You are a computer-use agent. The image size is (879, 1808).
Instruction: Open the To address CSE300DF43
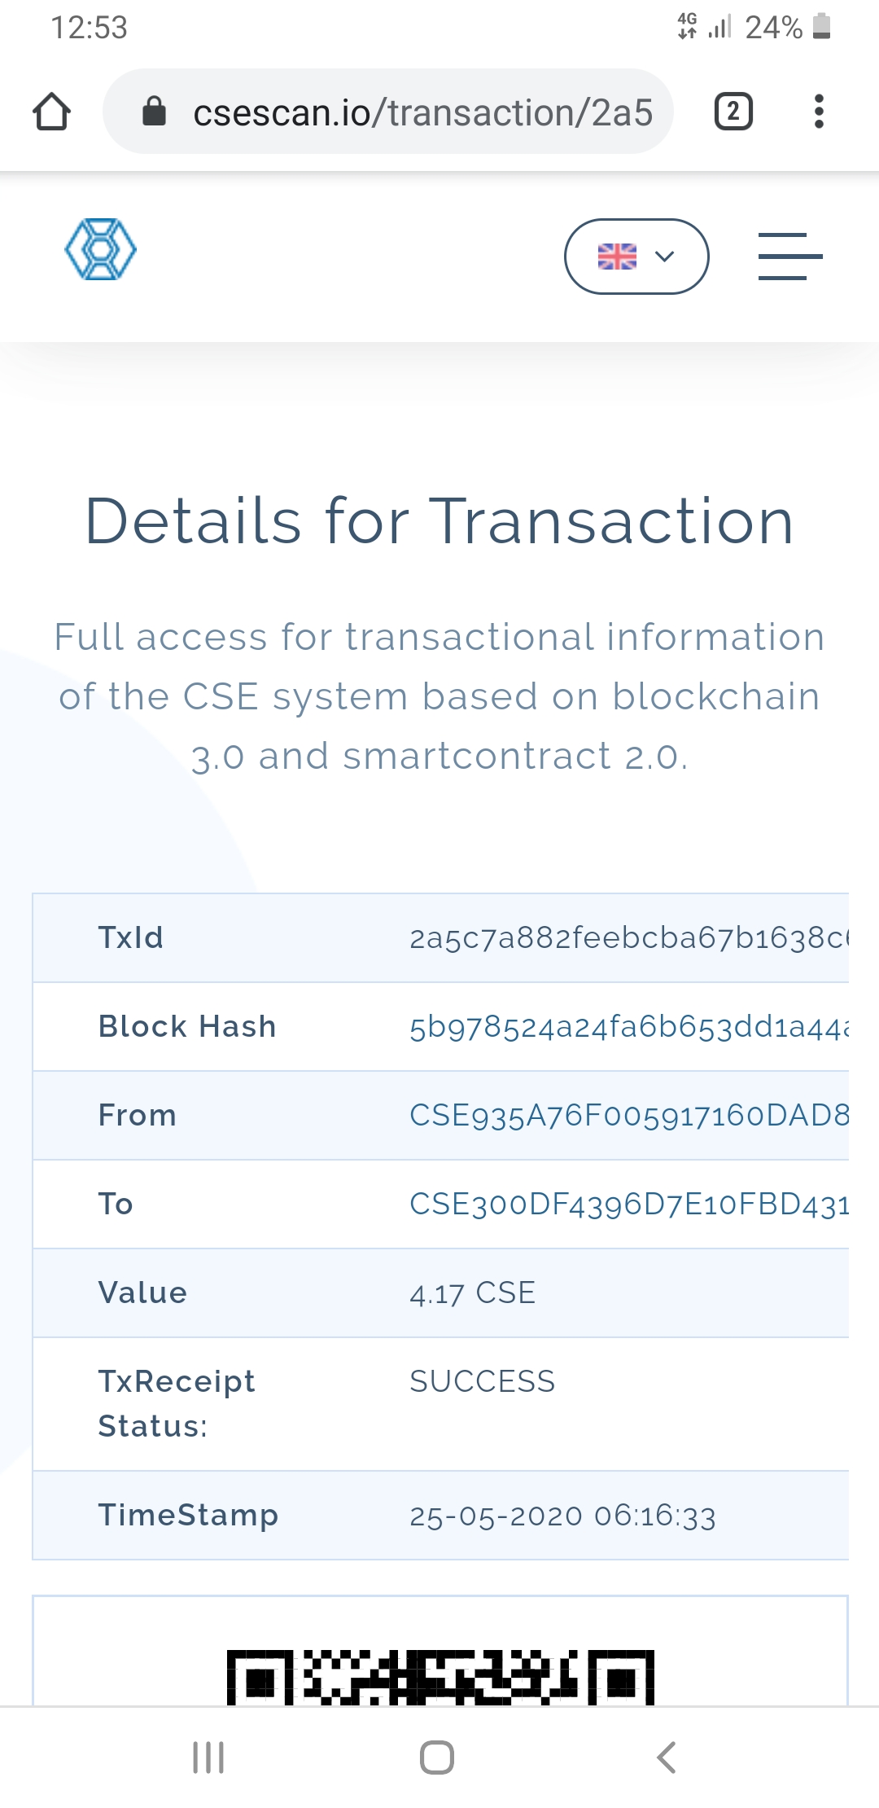628,1205
